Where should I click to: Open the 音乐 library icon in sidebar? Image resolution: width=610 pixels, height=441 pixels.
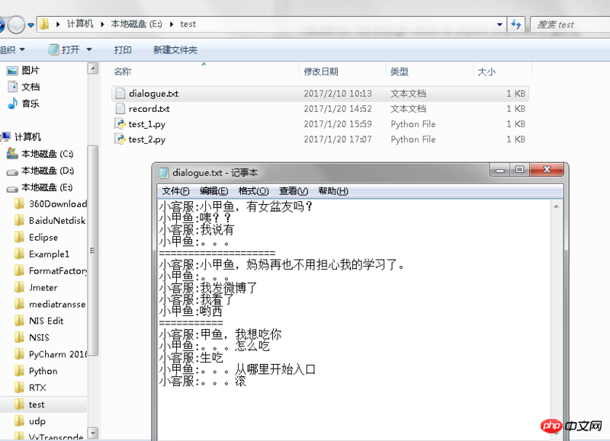click(12, 104)
